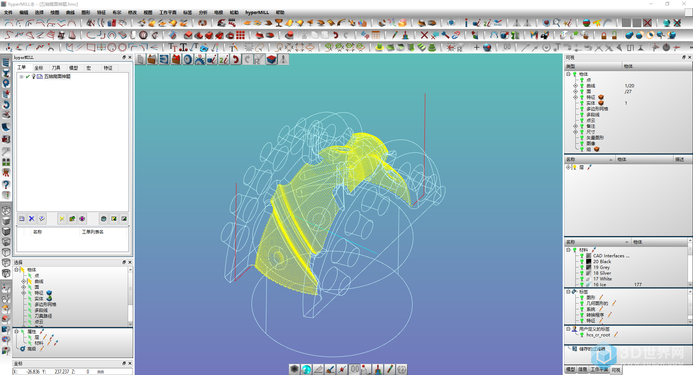Collapse the 物体 node in 可视 panel
The image size is (693, 375).
568,74
